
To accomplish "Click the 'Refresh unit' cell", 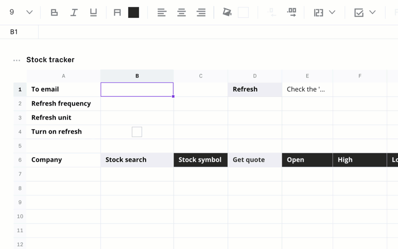I will [64, 118].
